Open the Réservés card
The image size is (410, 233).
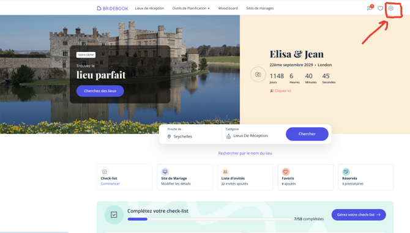(x=366, y=177)
